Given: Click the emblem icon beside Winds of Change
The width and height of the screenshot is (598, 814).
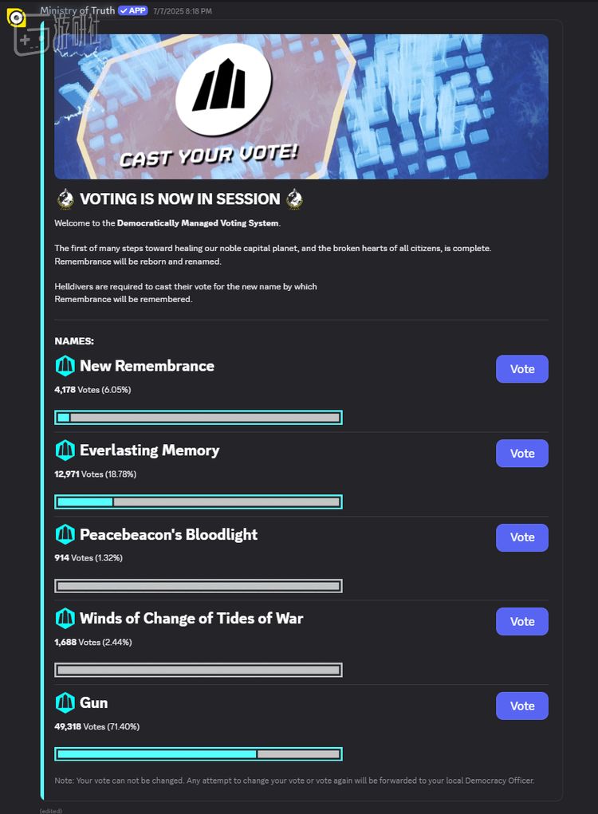Looking at the screenshot, I should click(65, 619).
